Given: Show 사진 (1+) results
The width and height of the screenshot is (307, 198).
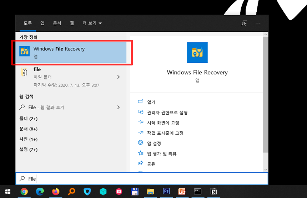Looking at the screenshot, I should [x=29, y=139].
